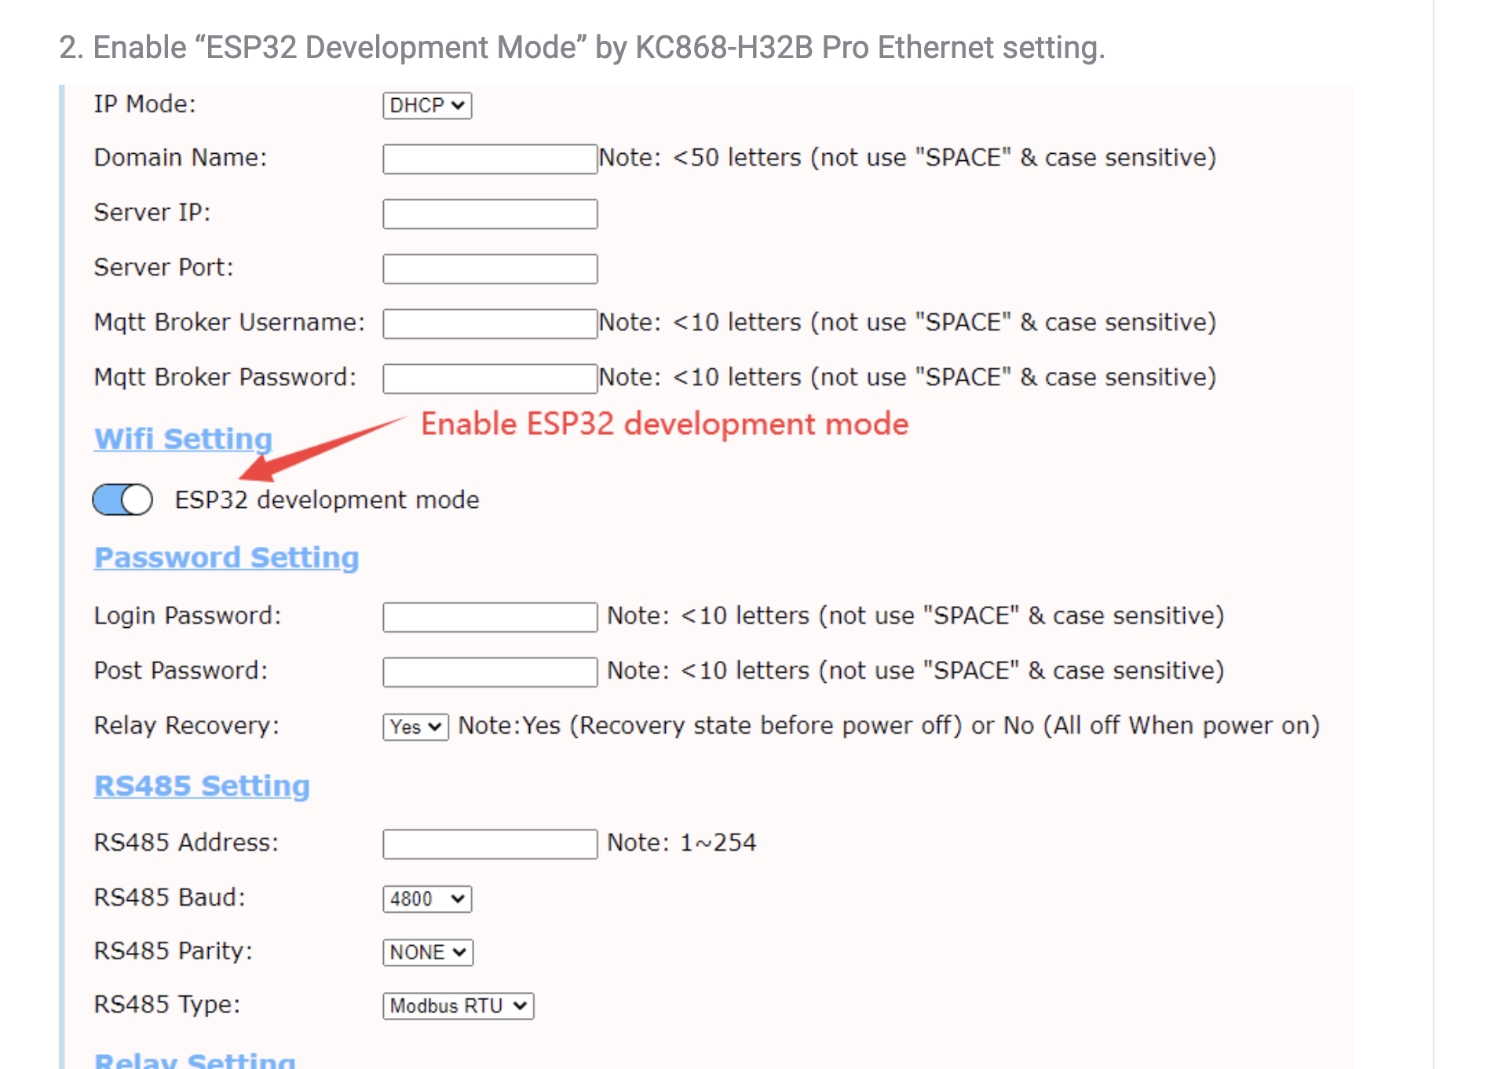
Task: Go to the RS485 Setting link
Action: (202, 786)
